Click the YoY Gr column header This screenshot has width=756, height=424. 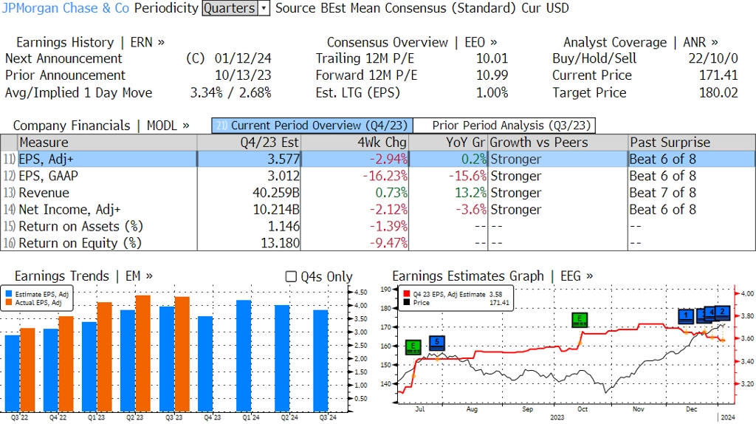(448, 143)
